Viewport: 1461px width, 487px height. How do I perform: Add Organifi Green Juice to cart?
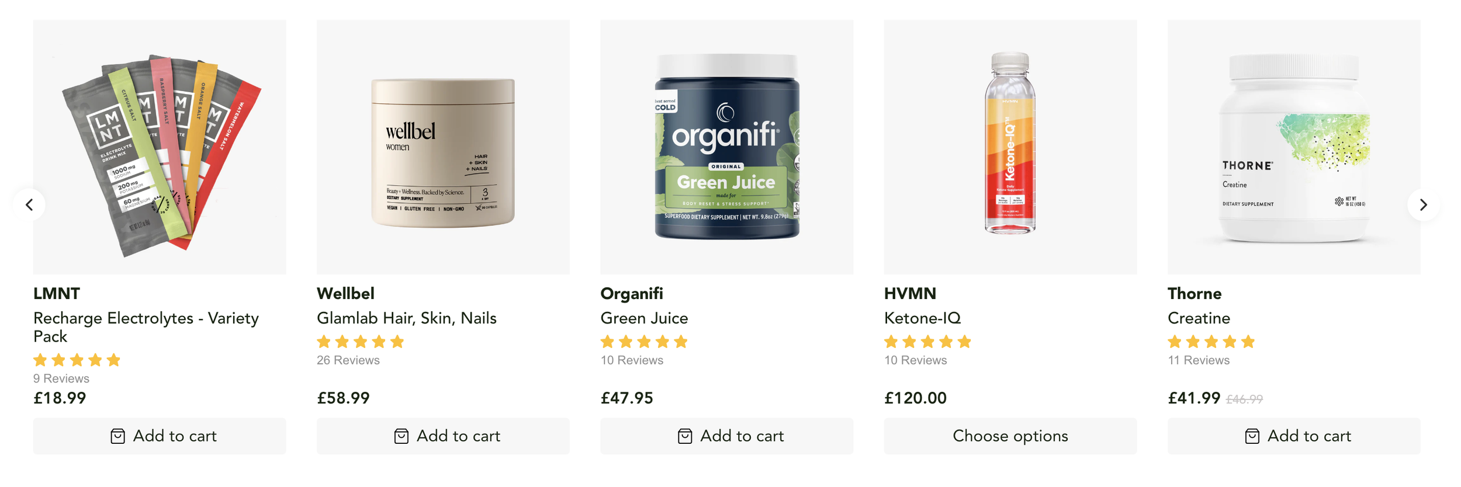726,436
